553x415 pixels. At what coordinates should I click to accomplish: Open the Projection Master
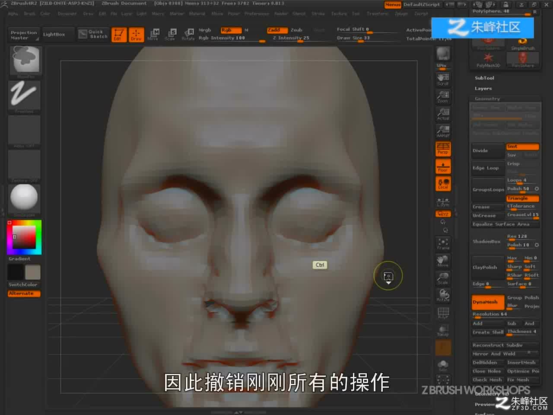[x=24, y=35]
